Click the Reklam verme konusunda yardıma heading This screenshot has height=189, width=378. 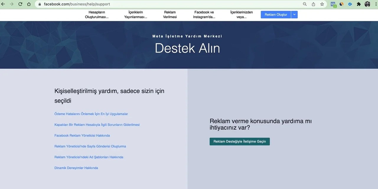coord(261,124)
